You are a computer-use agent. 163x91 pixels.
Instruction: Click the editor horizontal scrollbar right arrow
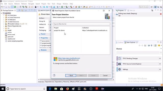(x=113, y=80)
